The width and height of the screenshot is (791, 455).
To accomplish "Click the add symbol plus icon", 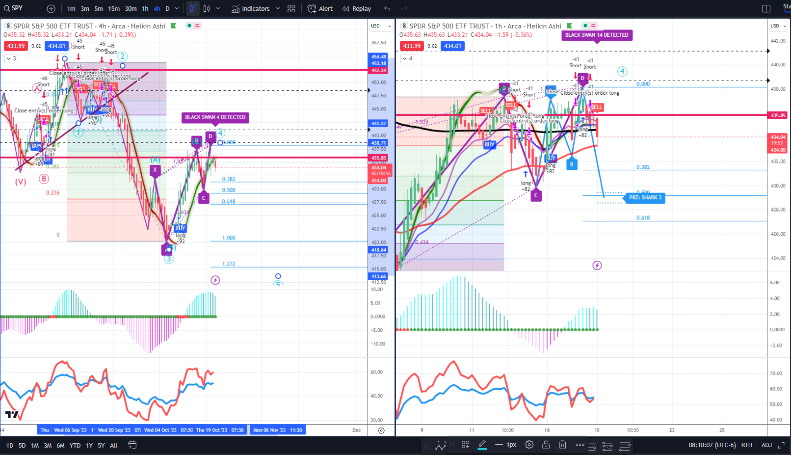I will click(51, 9).
